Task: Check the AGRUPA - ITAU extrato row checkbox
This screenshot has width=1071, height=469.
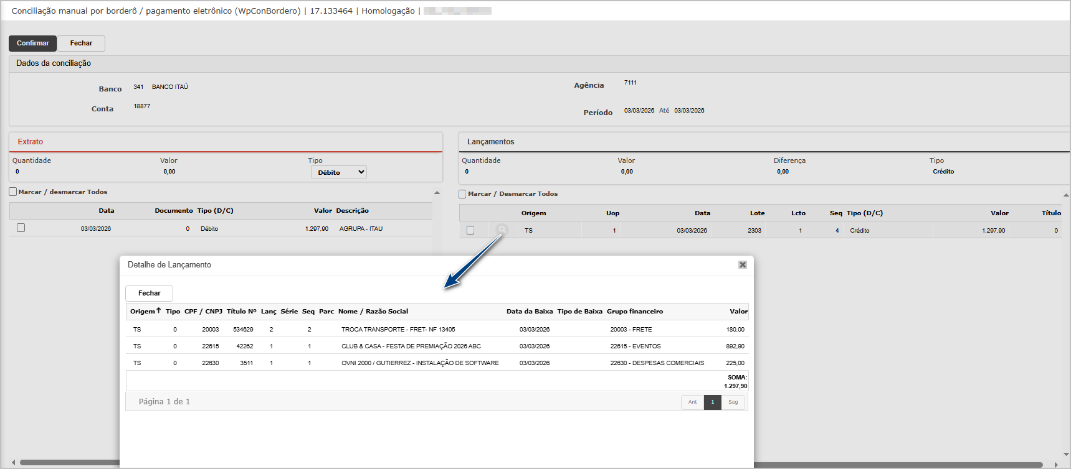Action: pyautogui.click(x=21, y=228)
